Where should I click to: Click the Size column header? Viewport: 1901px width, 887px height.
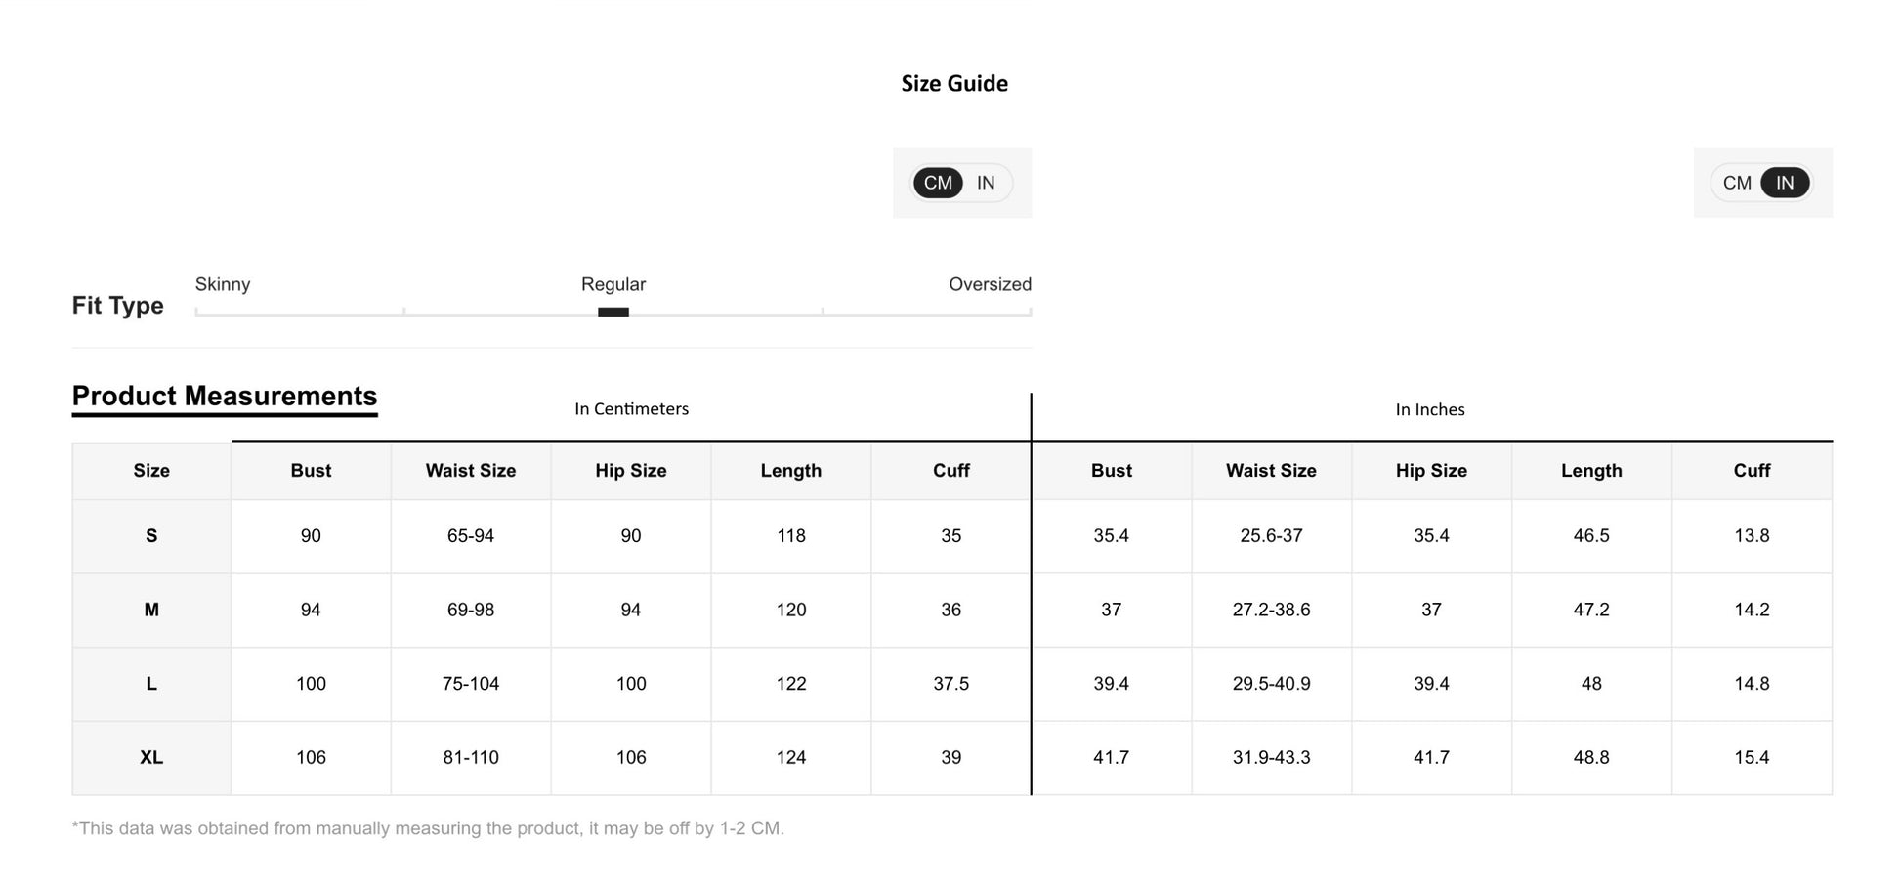click(x=151, y=470)
